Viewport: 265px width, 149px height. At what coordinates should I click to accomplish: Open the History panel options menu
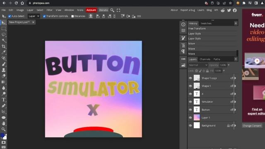tap(236, 23)
